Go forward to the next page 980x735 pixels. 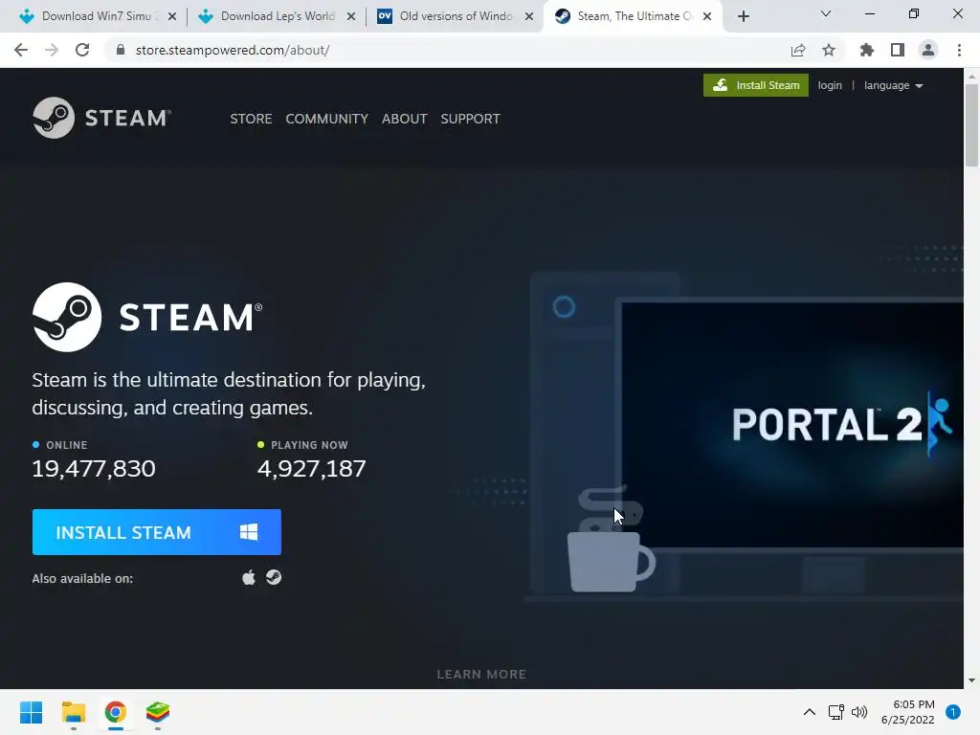click(52, 50)
